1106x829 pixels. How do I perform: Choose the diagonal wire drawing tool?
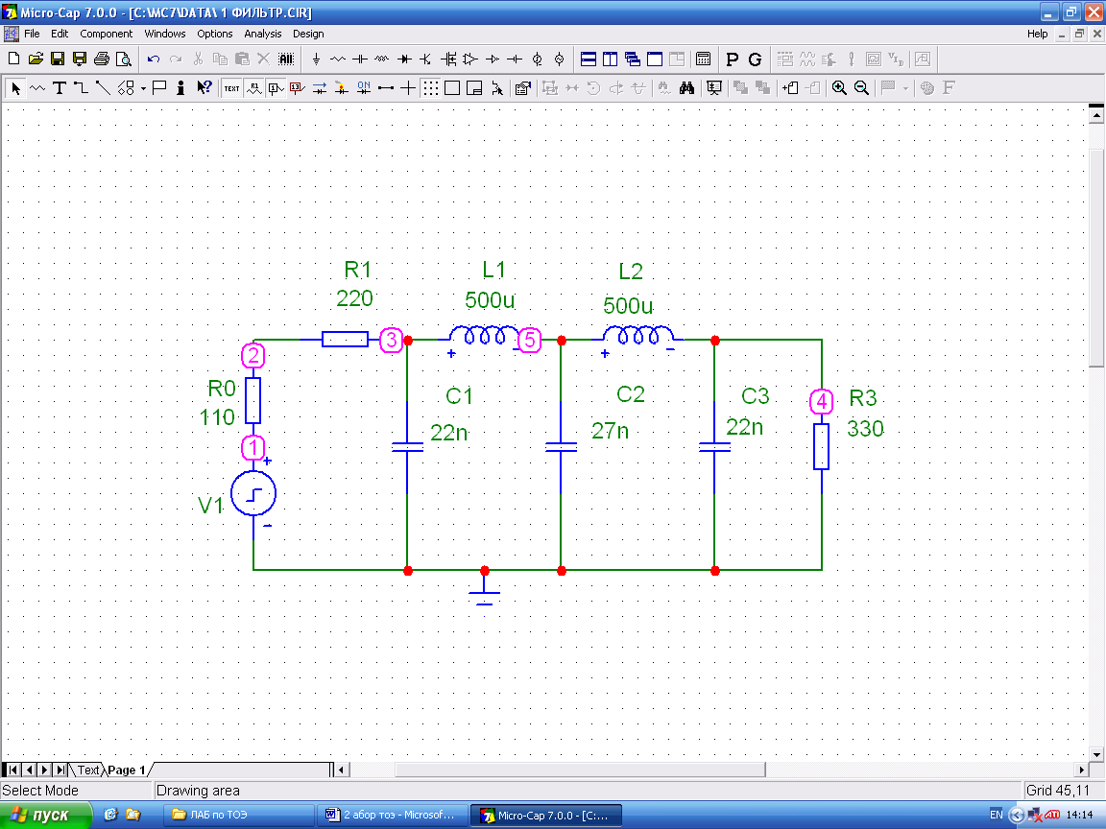[x=103, y=88]
